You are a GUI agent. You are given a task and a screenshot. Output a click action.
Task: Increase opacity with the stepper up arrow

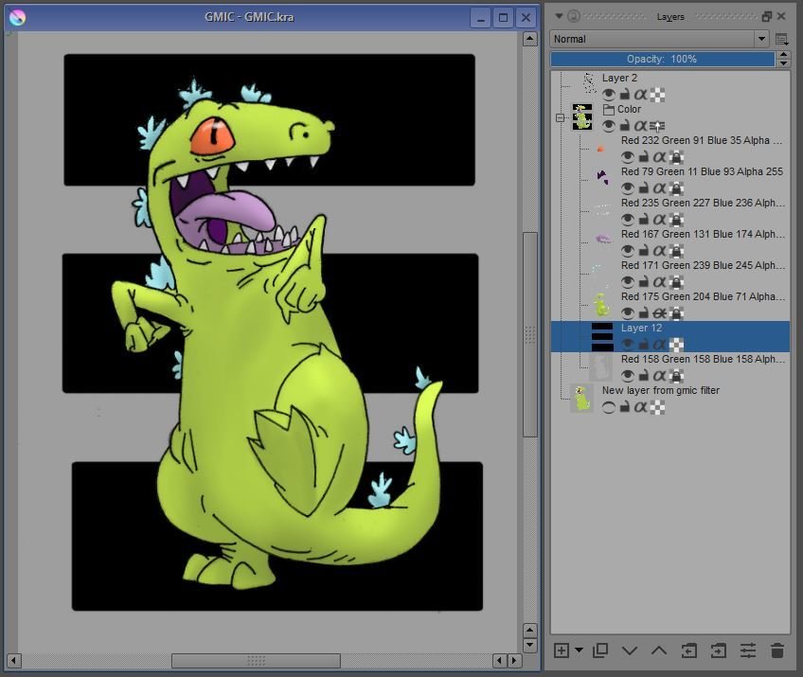click(783, 55)
